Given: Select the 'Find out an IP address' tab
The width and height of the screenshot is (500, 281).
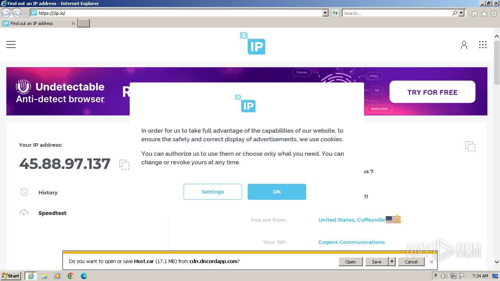Looking at the screenshot, I should click(38, 23).
